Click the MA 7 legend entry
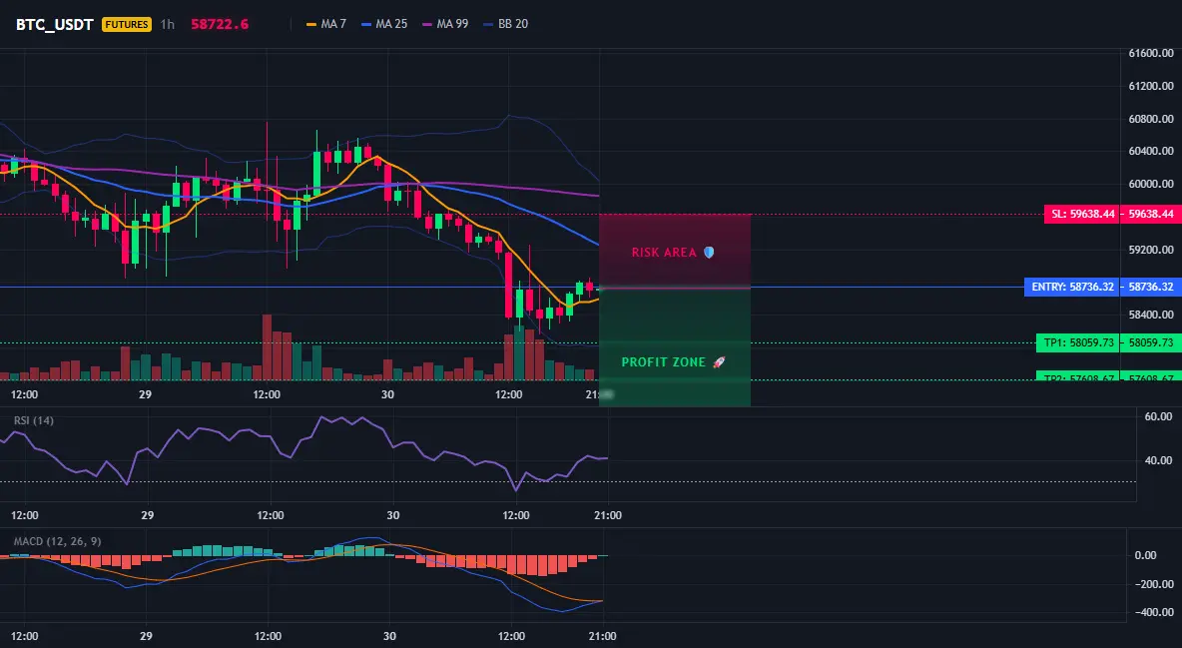Image resolution: width=1182 pixels, height=648 pixels. coord(326,24)
